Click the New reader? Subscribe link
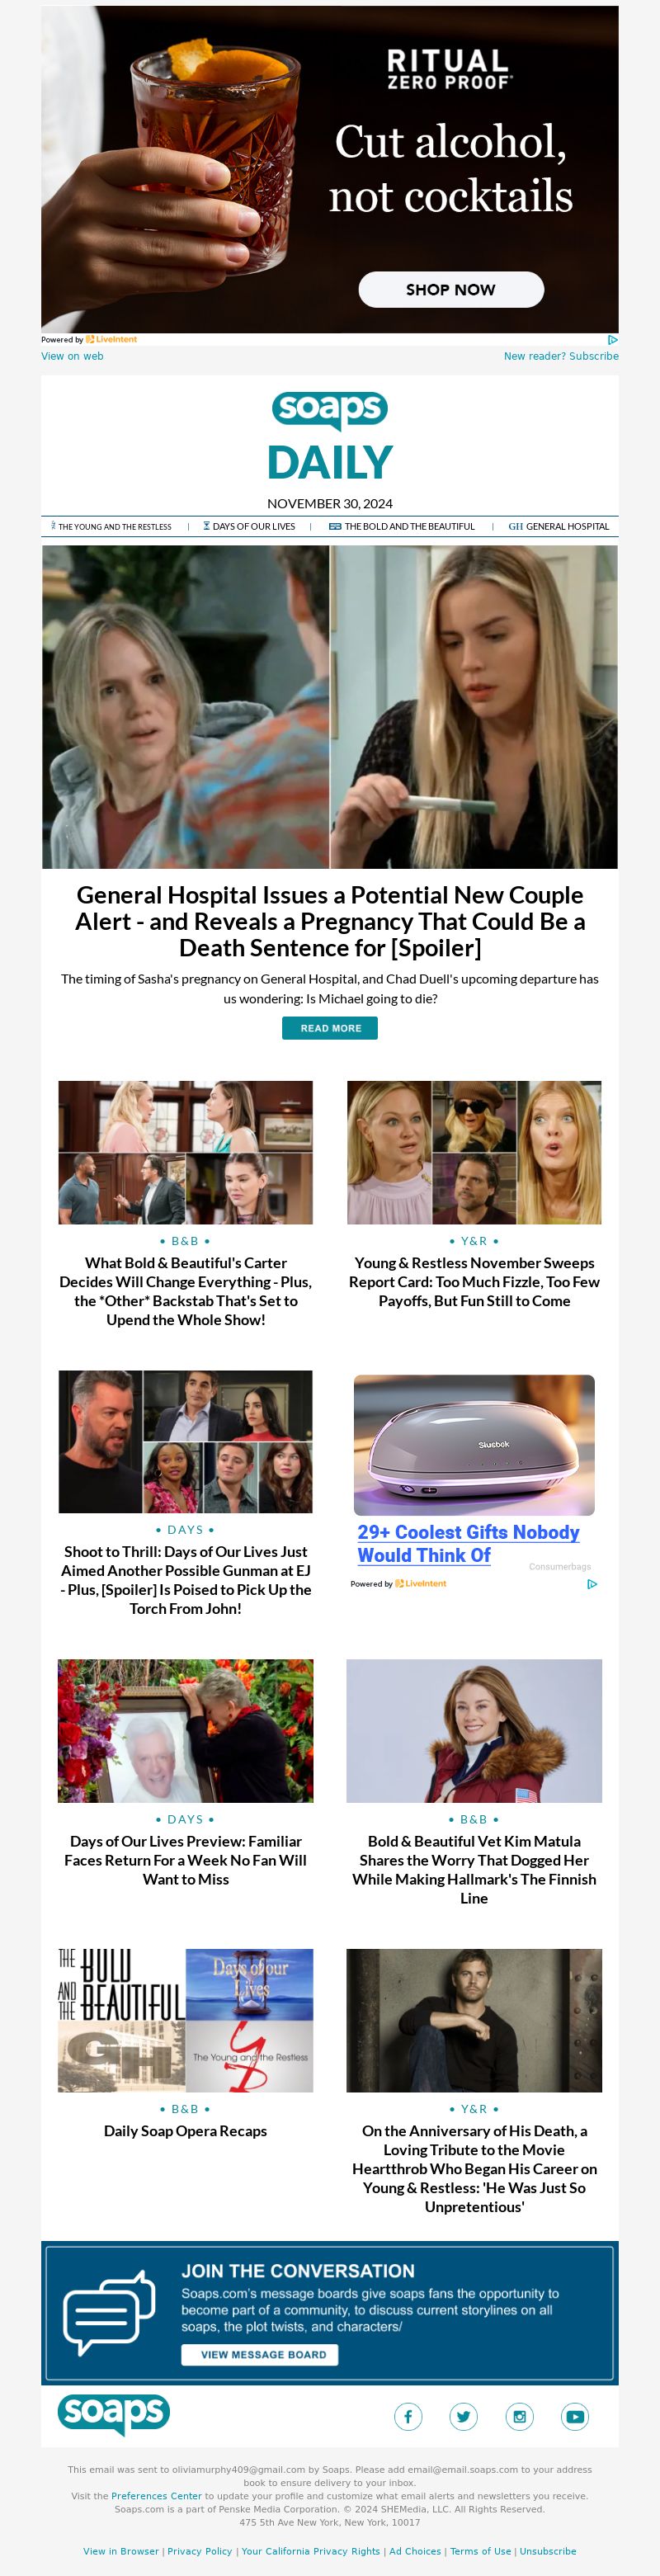This screenshot has height=2576, width=660. click(561, 356)
